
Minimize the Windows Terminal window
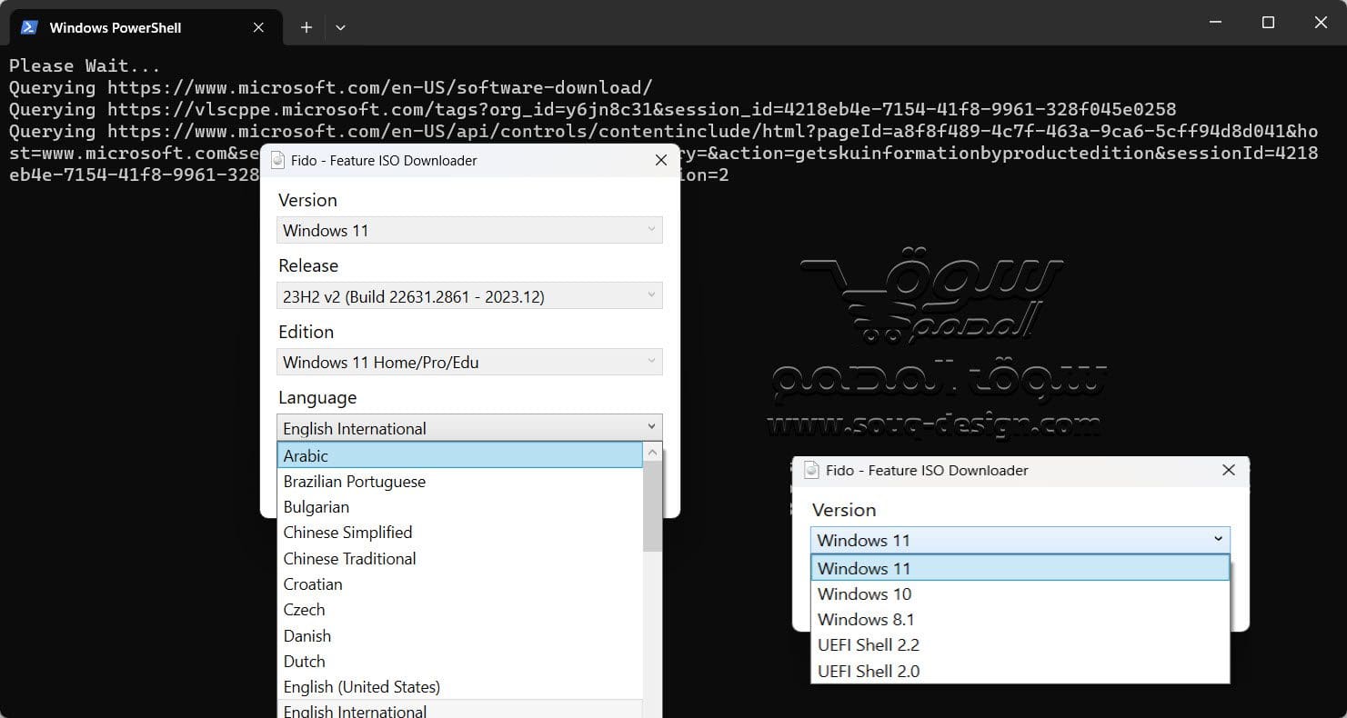pos(1215,23)
